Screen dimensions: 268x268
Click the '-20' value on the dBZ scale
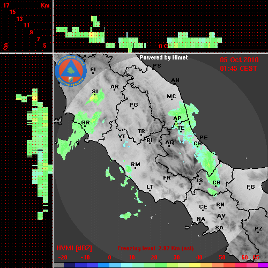(63, 257)
